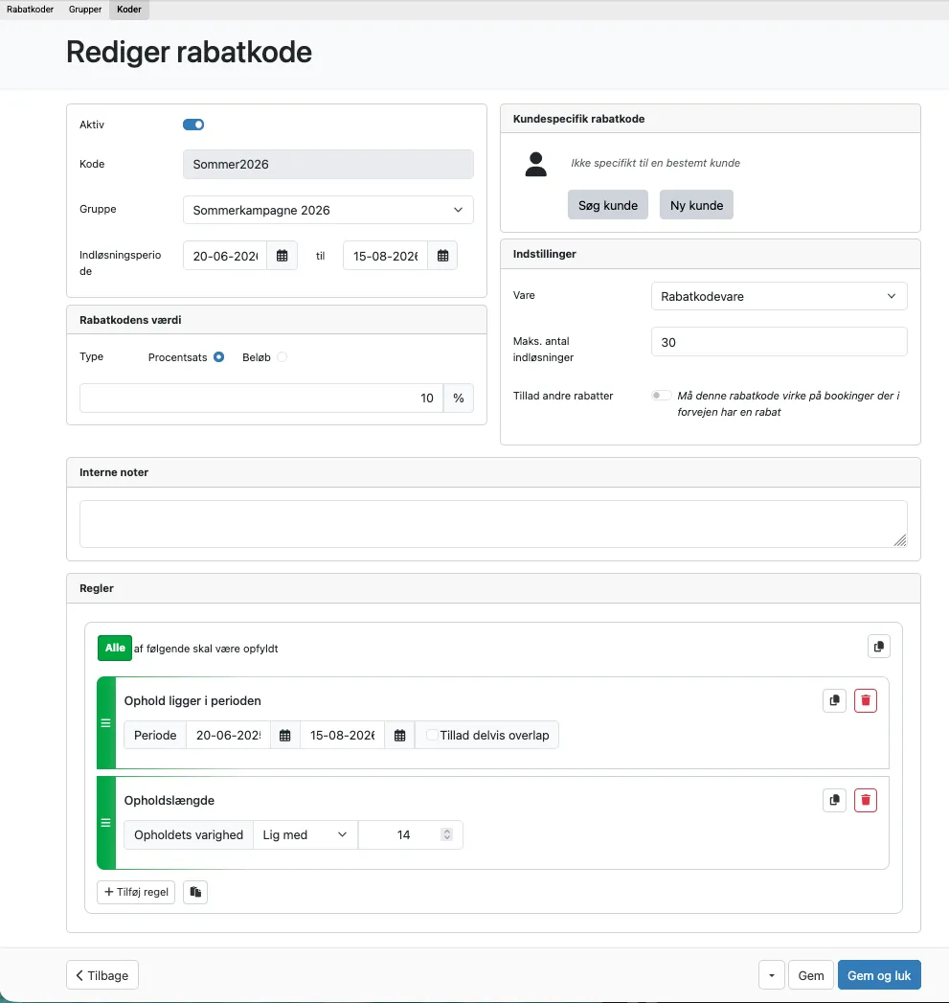Open the calendar picker for indløsningsperiode end date

pyautogui.click(x=441, y=255)
